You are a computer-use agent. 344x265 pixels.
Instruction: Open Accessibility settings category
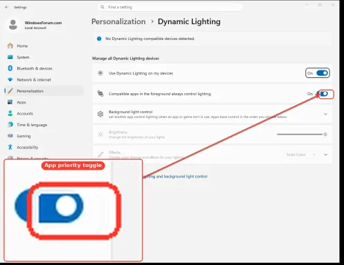click(x=44, y=147)
